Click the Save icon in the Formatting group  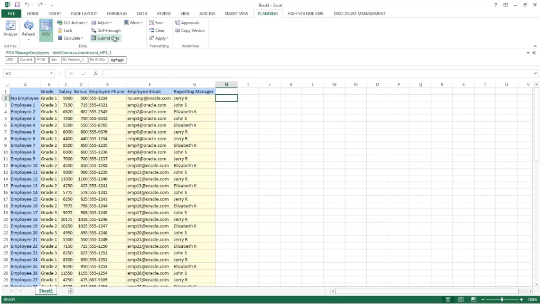pyautogui.click(x=157, y=22)
